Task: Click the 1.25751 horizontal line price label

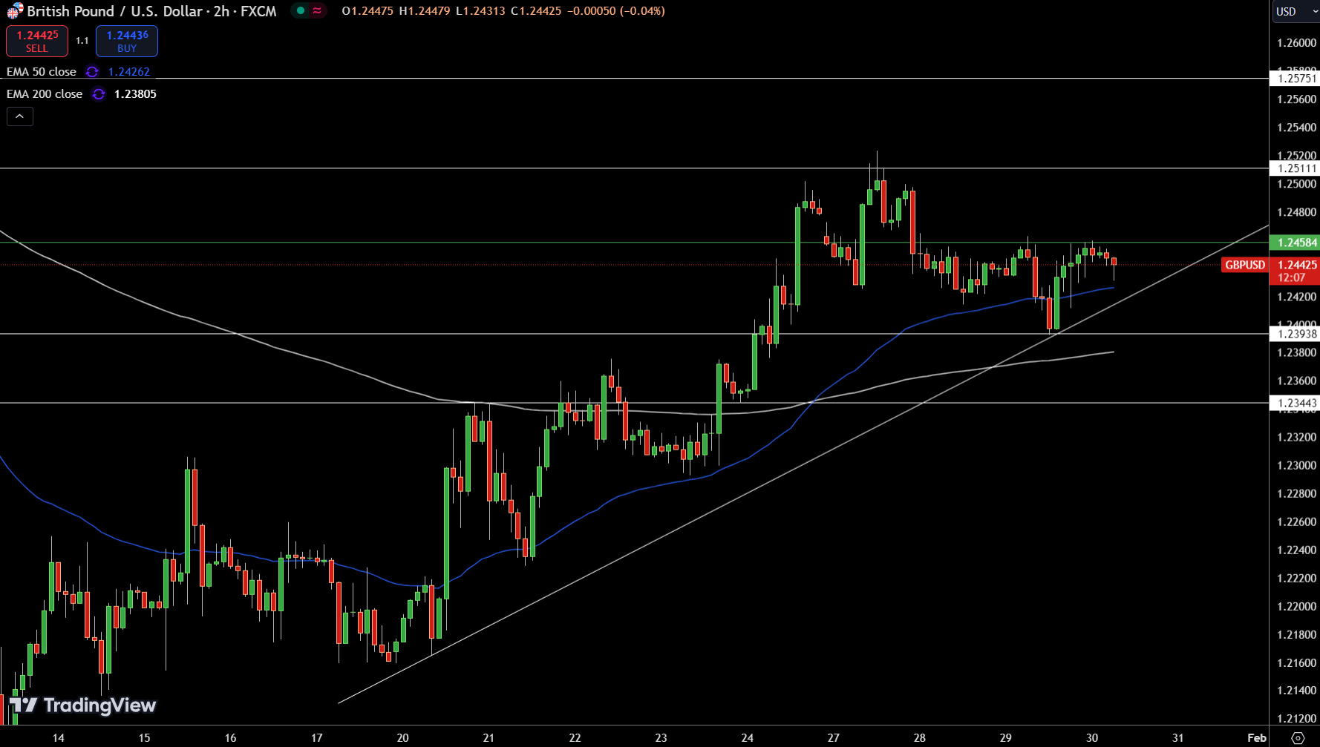Action: [1296, 79]
